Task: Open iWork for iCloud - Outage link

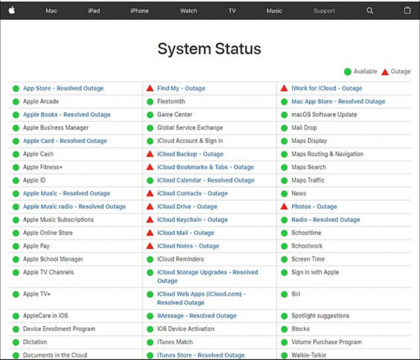Action: click(x=327, y=88)
